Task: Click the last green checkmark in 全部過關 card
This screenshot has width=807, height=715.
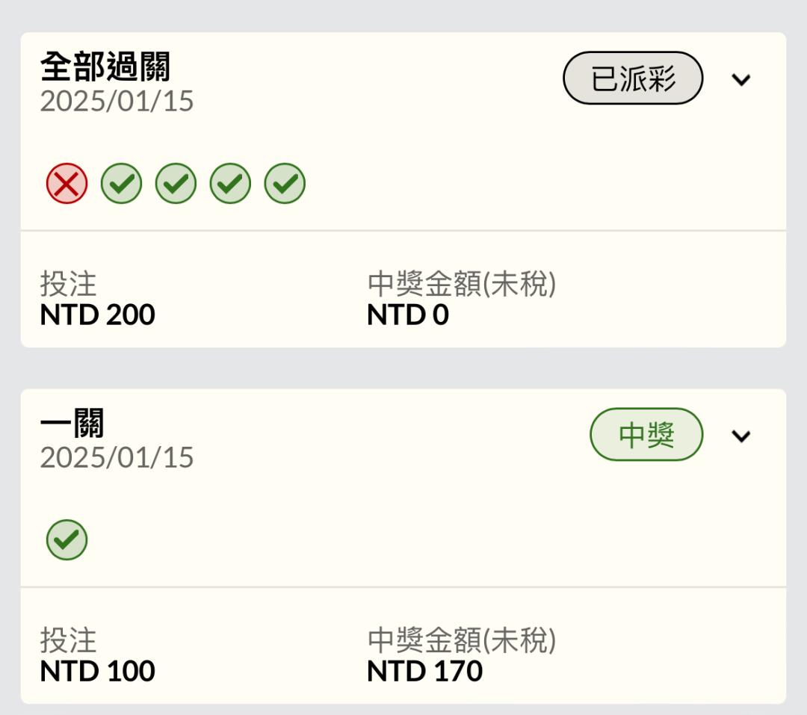Action: click(x=285, y=183)
